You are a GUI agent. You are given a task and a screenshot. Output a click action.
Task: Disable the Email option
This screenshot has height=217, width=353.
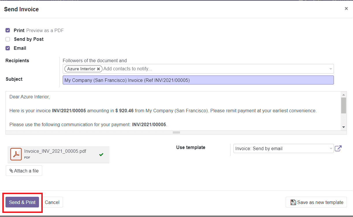[8, 48]
